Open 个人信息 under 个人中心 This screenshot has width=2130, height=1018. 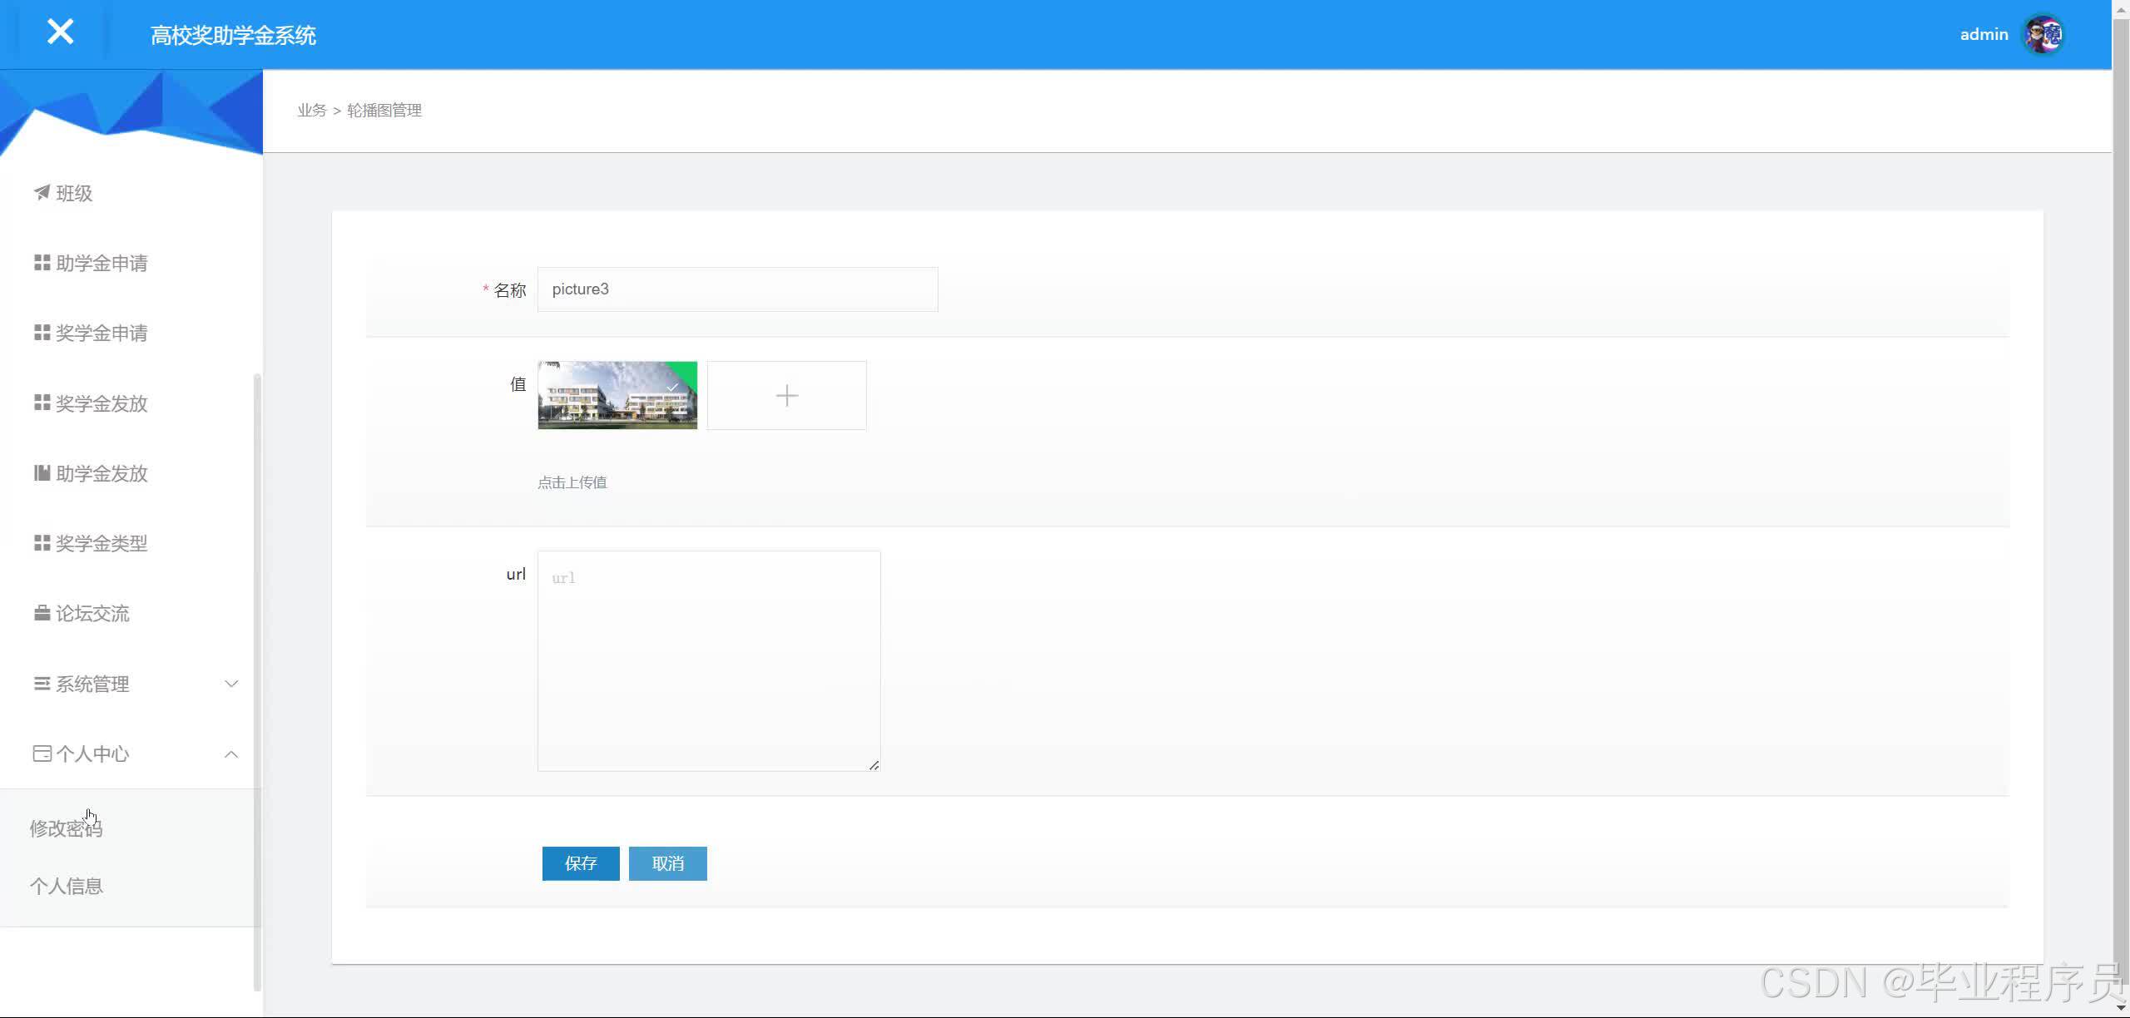tap(67, 887)
